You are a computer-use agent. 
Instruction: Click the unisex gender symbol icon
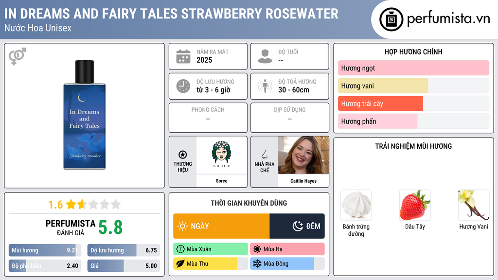pos(17,56)
